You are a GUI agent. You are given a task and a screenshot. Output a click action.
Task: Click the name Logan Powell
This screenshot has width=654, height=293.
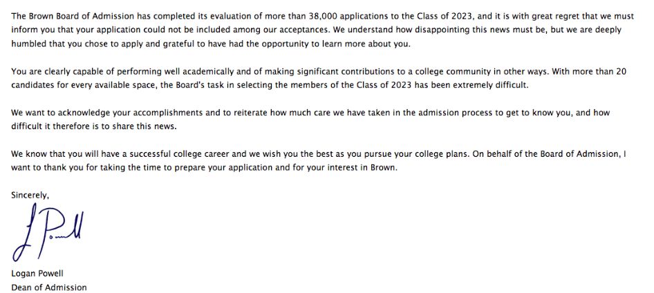pos(37,274)
